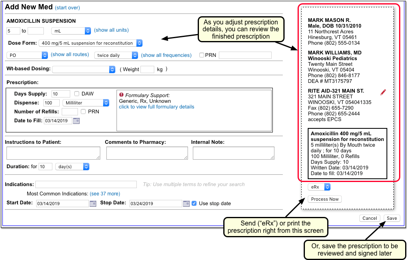Click the start over link
The height and width of the screenshot is (260, 408).
[x=67, y=8]
